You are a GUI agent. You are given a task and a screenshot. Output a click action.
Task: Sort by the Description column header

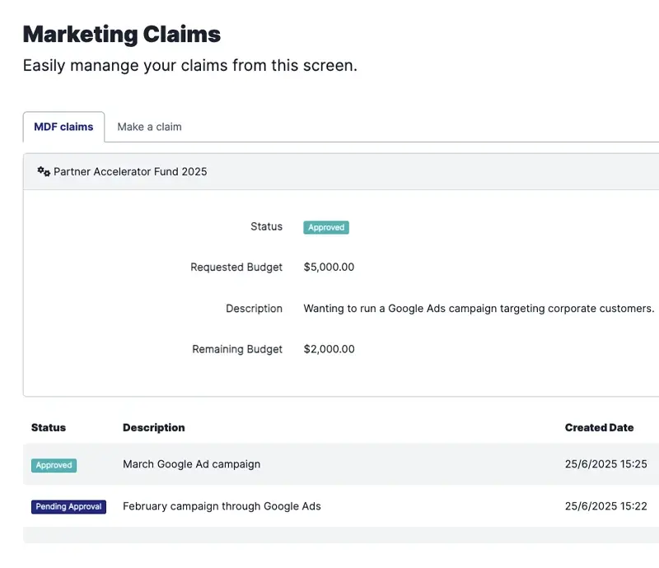pos(153,427)
